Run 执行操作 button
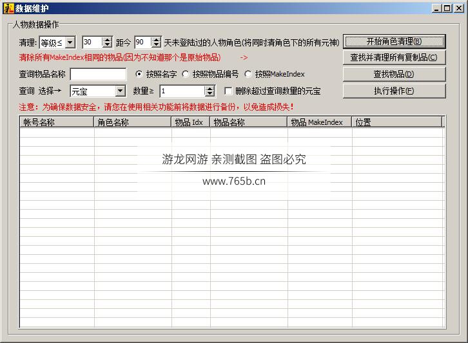The image size is (468, 343). tap(394, 91)
